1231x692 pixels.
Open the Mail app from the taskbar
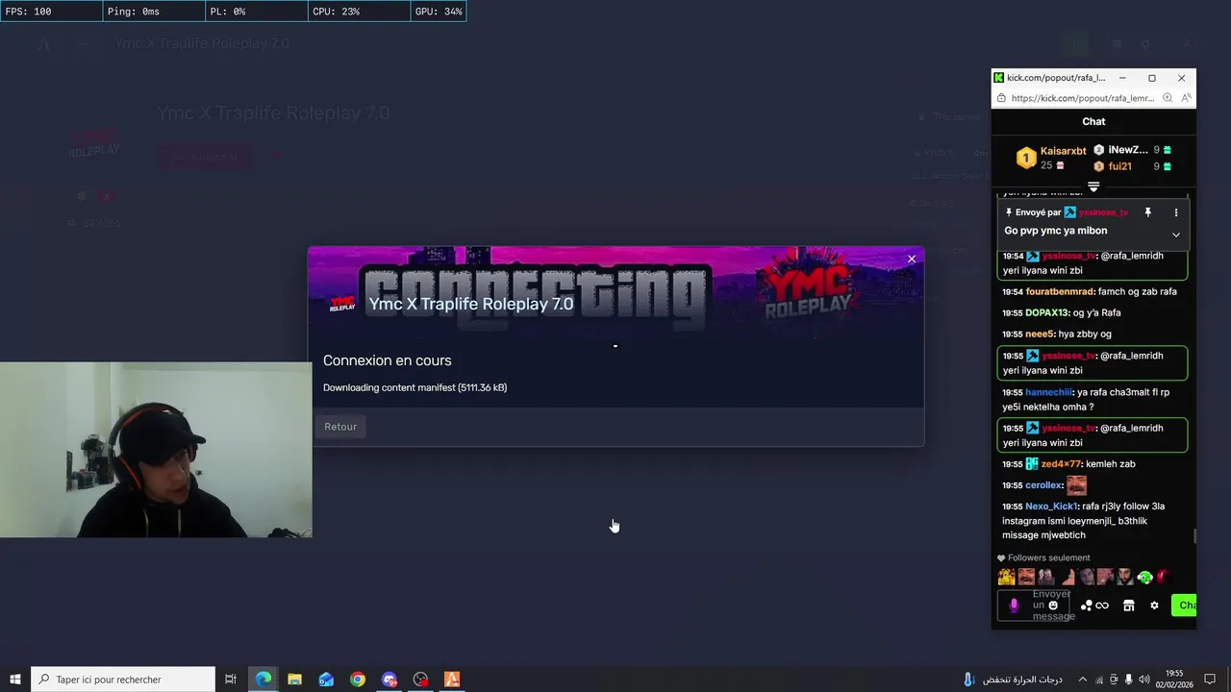[x=326, y=680]
